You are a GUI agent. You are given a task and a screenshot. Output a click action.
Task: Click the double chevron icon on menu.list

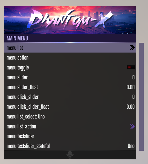(x=132, y=48)
